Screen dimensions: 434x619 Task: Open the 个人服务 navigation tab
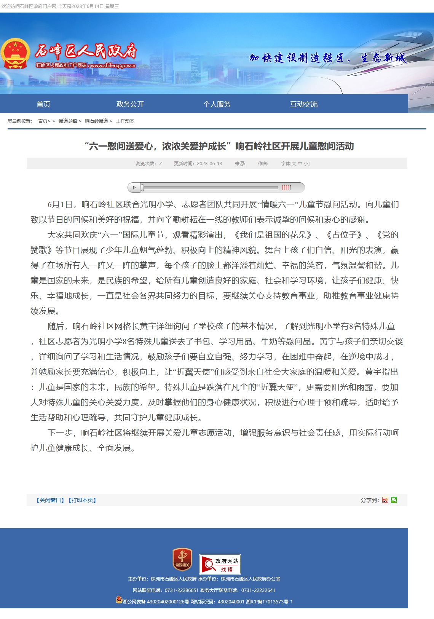click(x=217, y=104)
